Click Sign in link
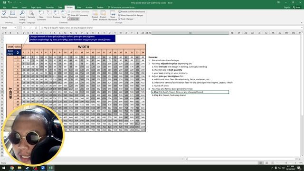Viewport: 304px width, 171px height. click(287, 8)
